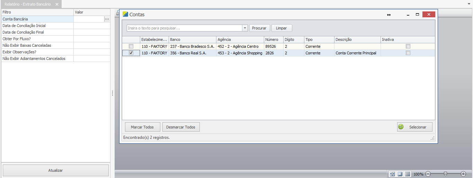This screenshot has height=178, width=473.
Task: Open the Conta Bancária ellipsis lookup button
Action: pyautogui.click(x=107, y=19)
